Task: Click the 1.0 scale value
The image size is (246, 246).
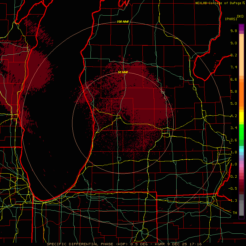Action: pos(234,164)
